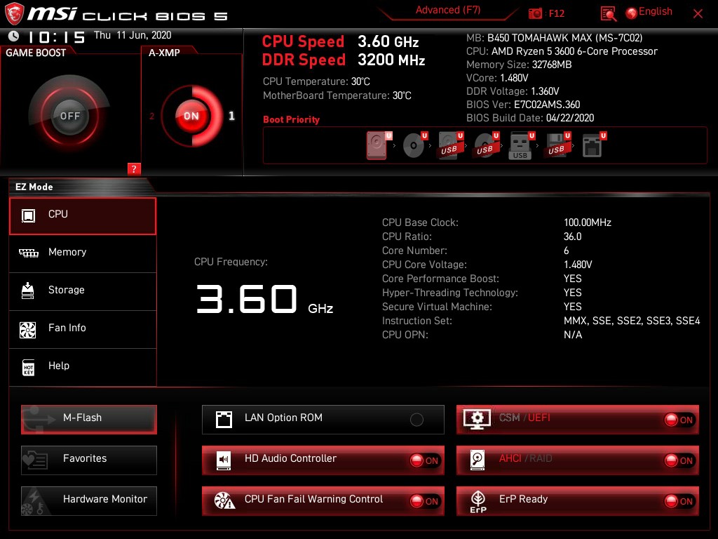718x539 pixels.
Task: Click the time display 10:15
Action: (56, 36)
